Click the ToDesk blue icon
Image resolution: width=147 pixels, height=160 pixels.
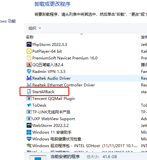pos(29,105)
